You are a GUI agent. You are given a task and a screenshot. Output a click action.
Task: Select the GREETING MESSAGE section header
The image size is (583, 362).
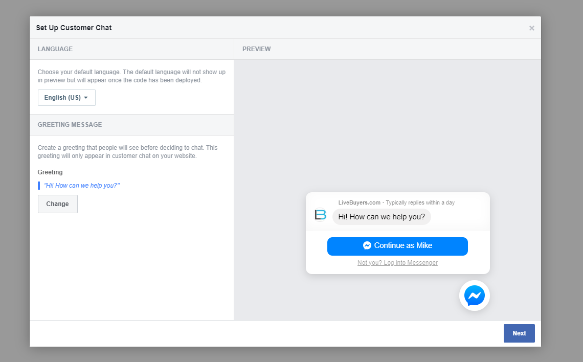point(70,125)
